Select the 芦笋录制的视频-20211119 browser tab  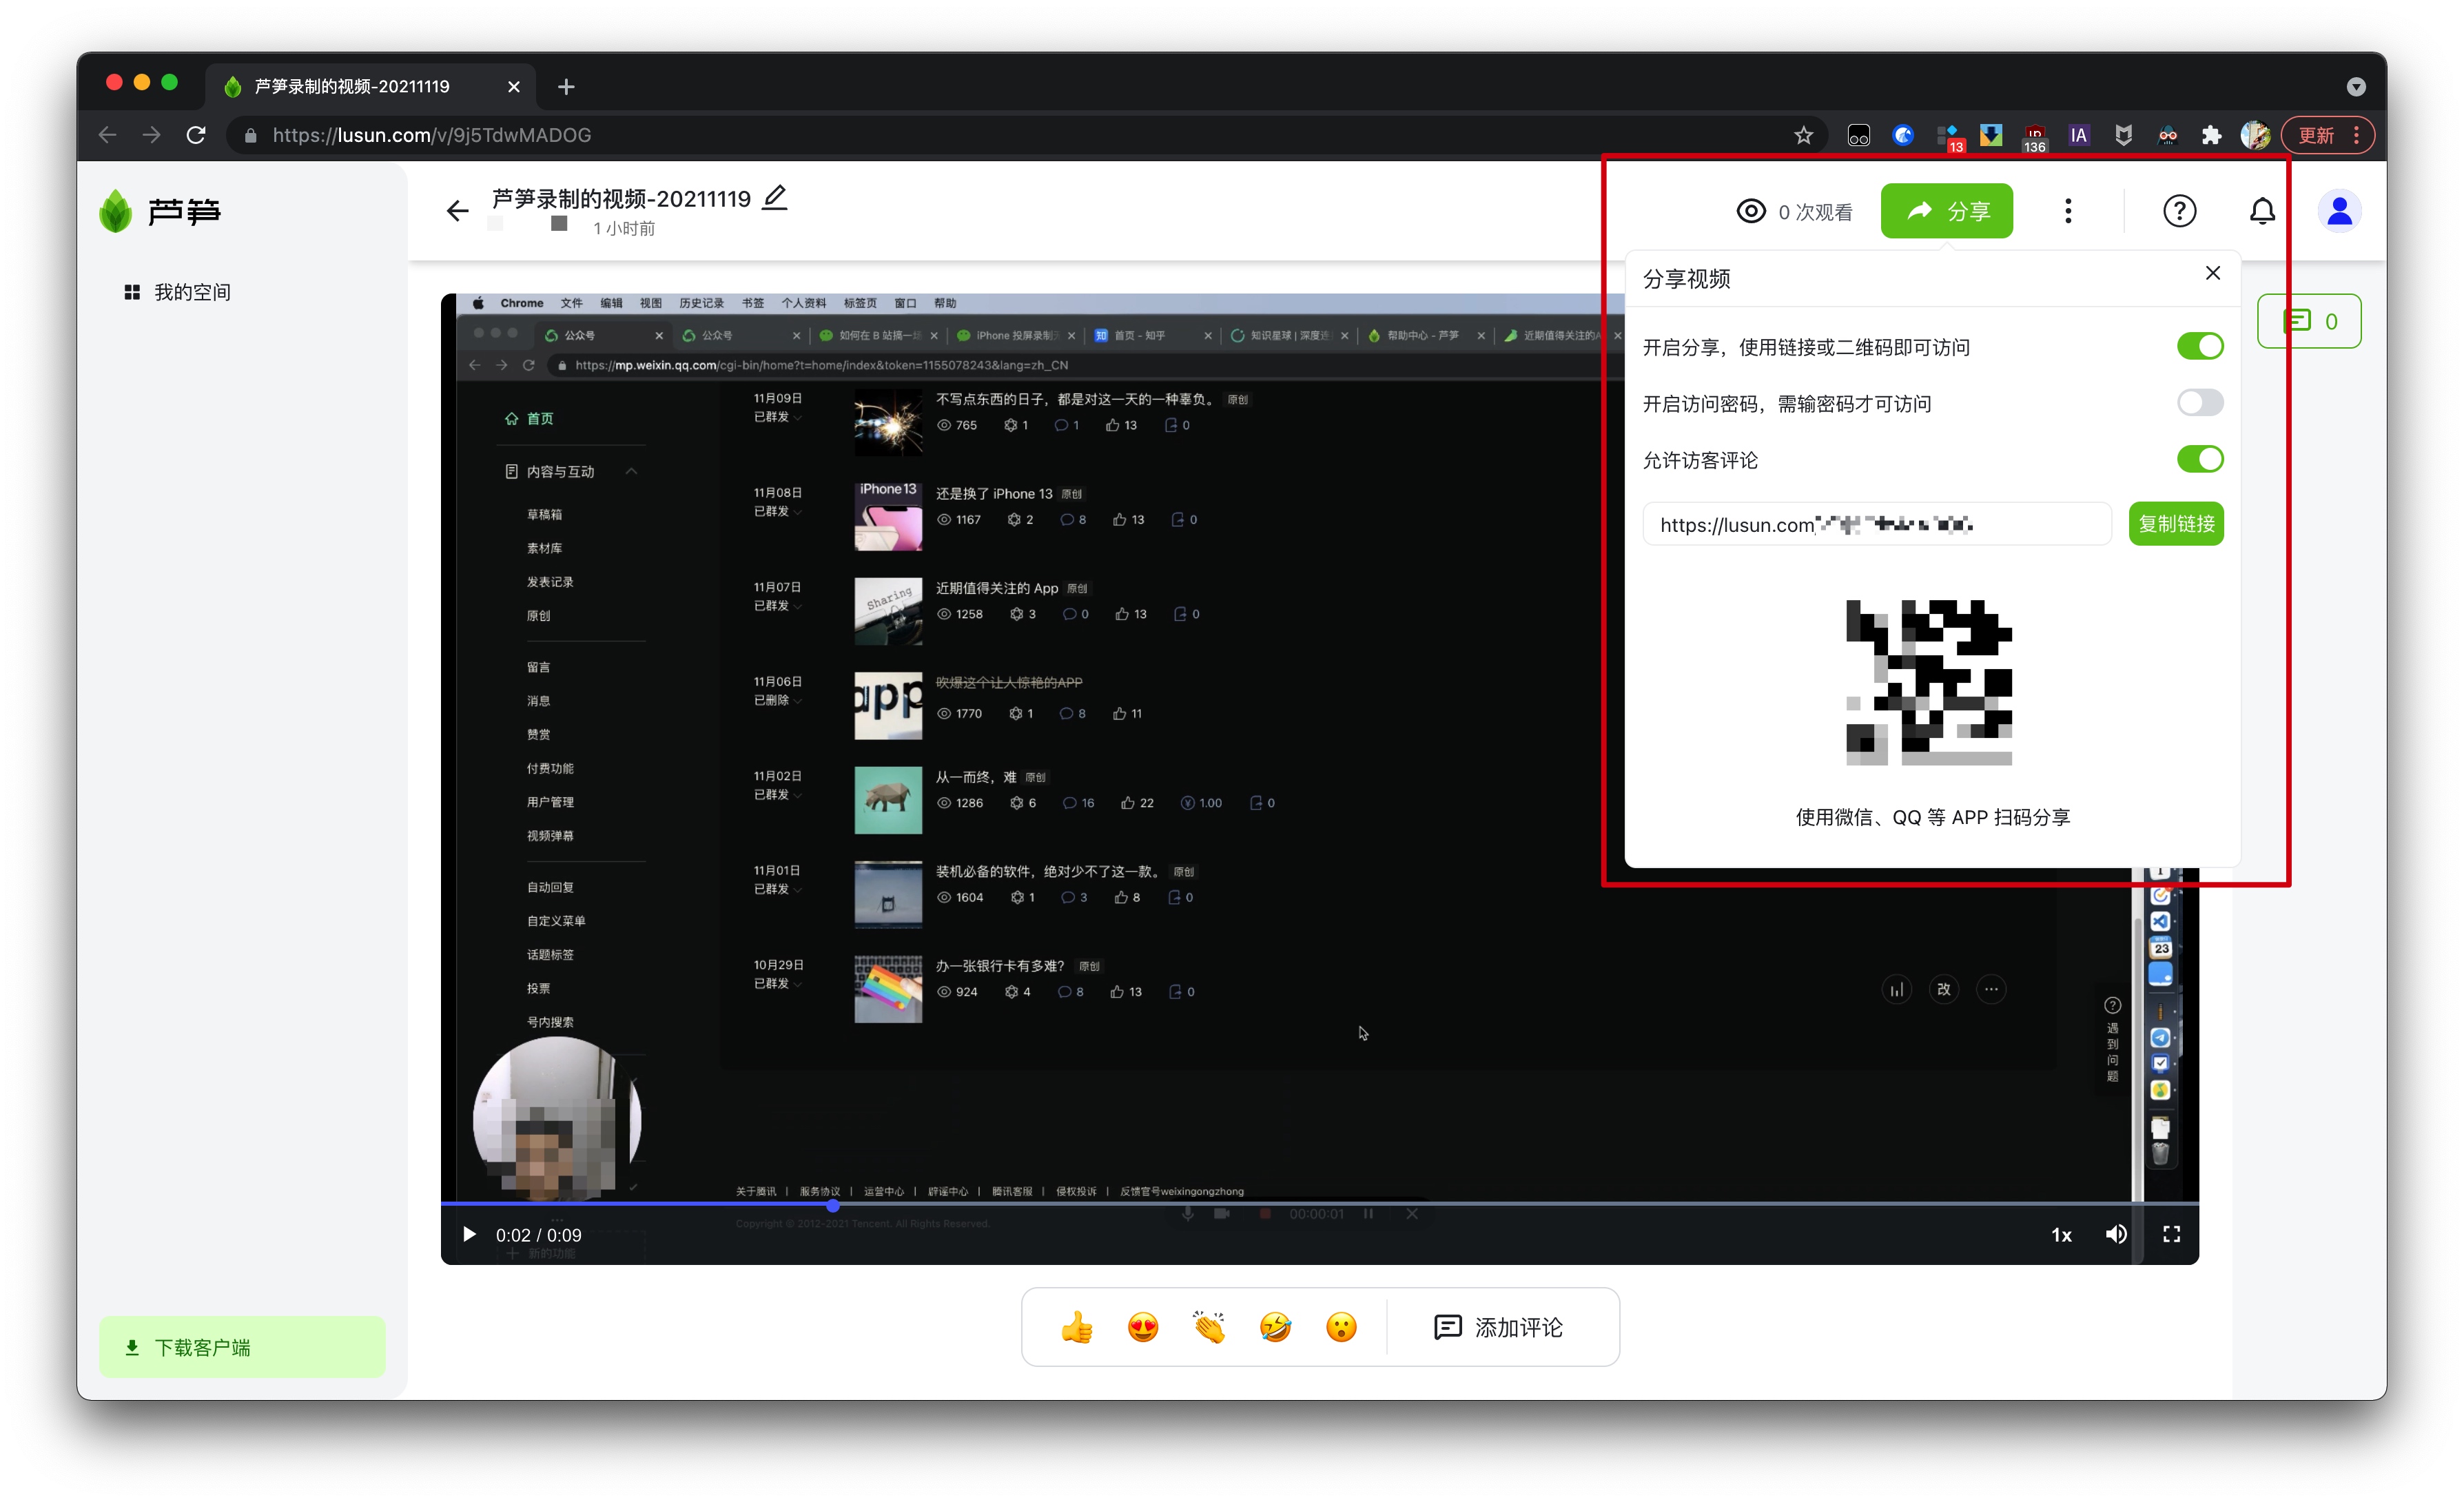tap(370, 87)
